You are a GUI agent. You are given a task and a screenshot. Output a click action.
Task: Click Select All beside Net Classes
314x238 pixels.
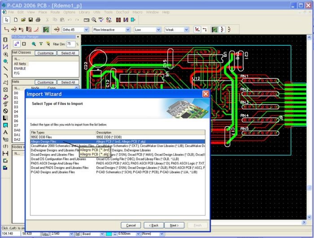(68, 53)
